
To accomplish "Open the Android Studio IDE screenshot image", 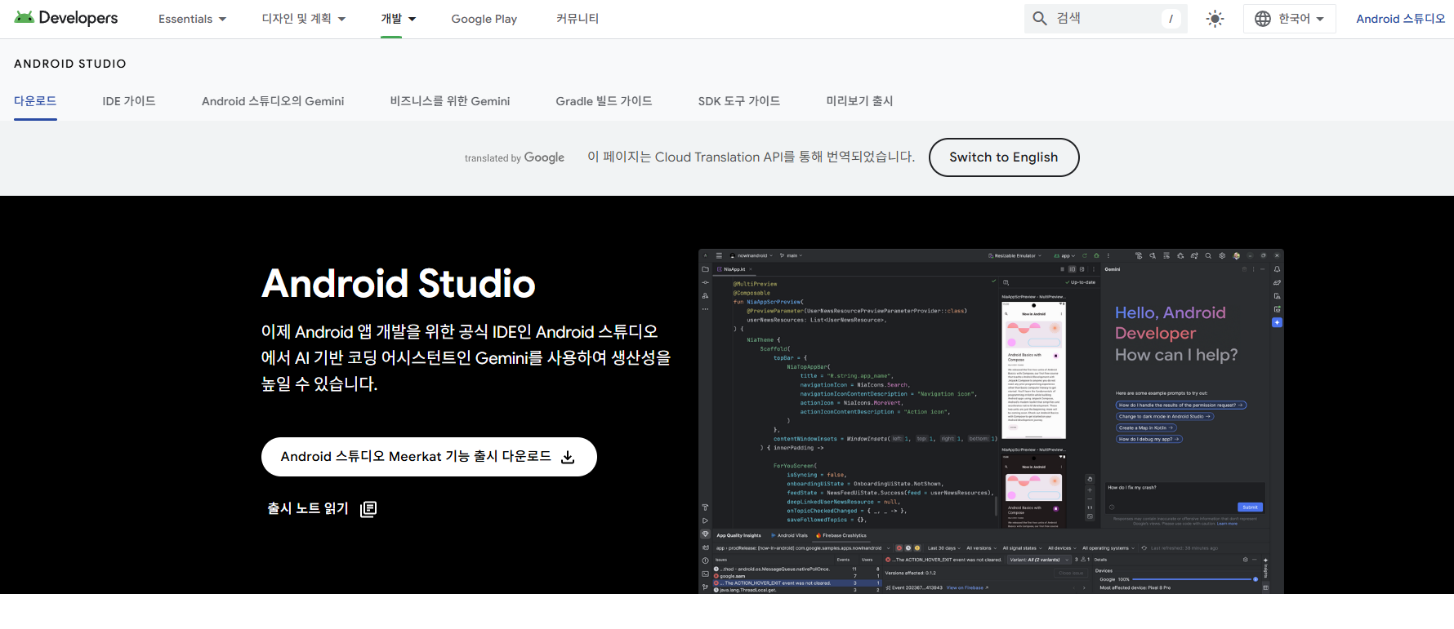I will [x=991, y=421].
